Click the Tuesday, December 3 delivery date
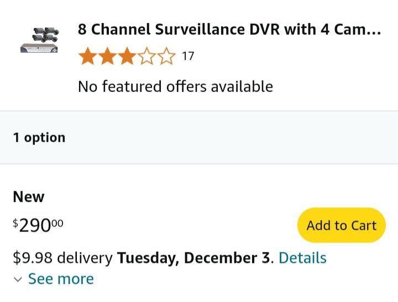This screenshot has height=302, width=398. point(194,258)
